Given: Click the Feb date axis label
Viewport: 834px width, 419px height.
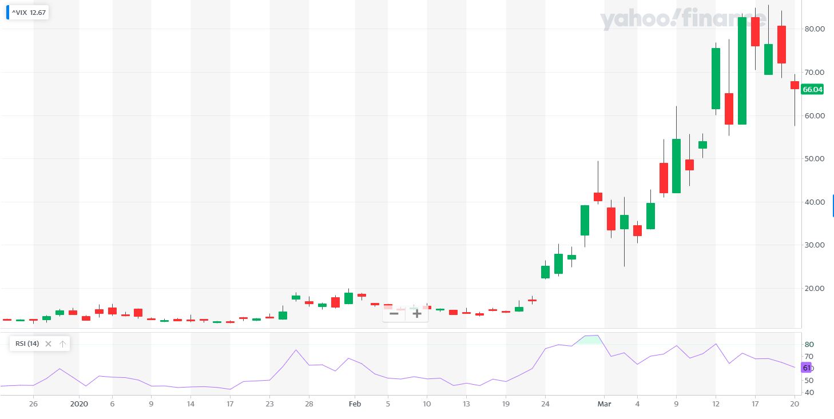Looking at the screenshot, I should (355, 404).
